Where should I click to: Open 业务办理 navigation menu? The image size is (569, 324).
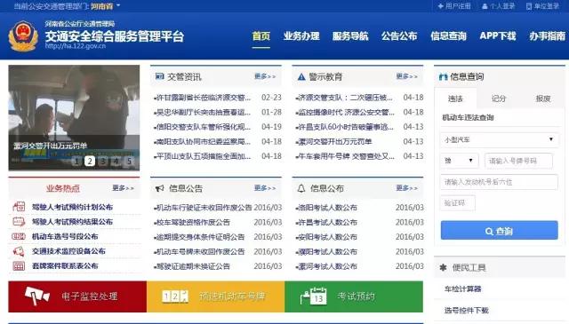(x=301, y=36)
